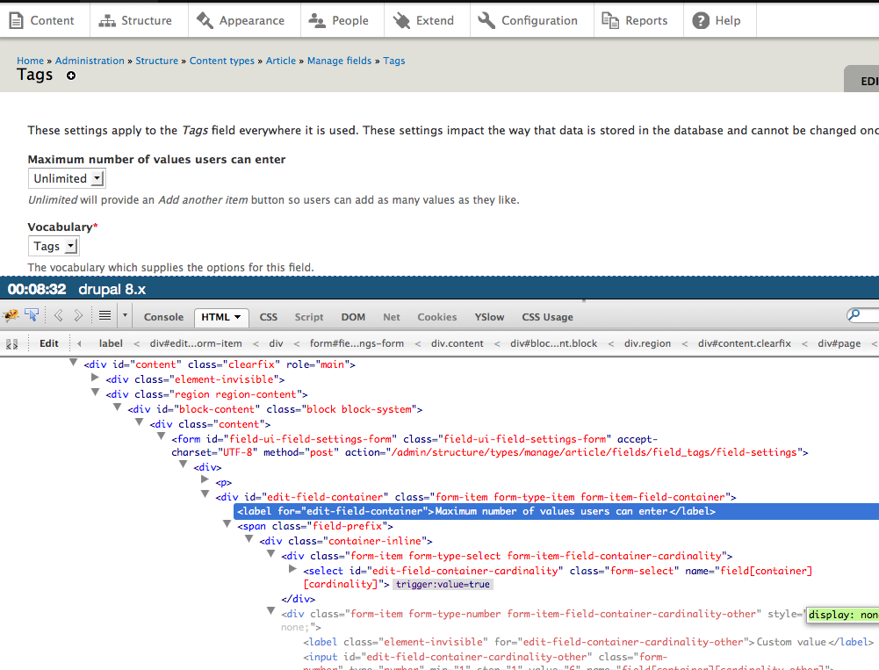Switch to Firebug Script tab
Image resolution: width=879 pixels, height=670 pixels.
point(309,317)
